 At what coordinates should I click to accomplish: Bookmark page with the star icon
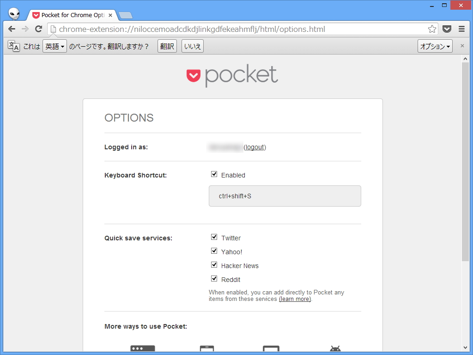tap(432, 29)
